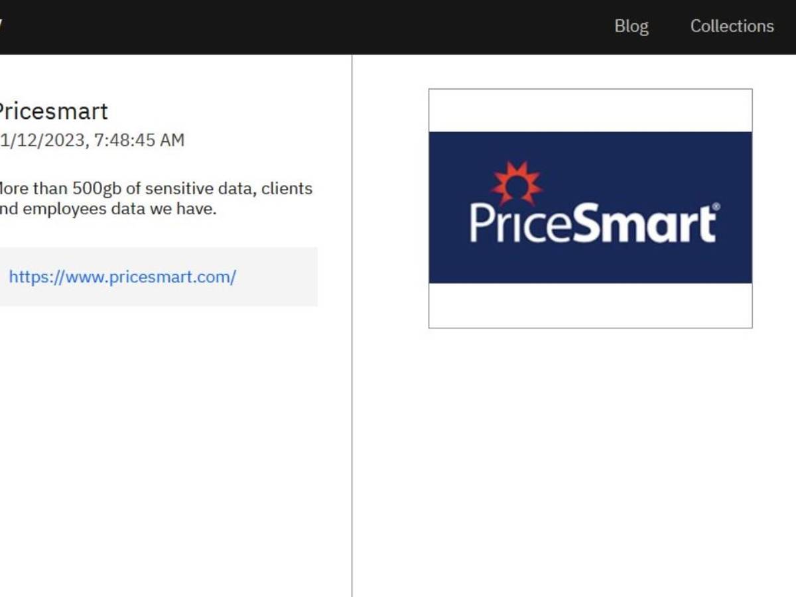Follow the https://www.pricesmart.com/ hyperlink
This screenshot has width=796, height=597.
[x=123, y=277]
